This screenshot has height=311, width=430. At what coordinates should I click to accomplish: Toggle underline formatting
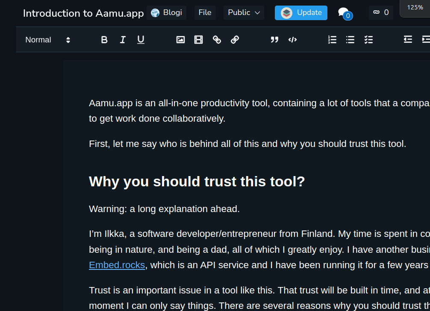coord(141,40)
